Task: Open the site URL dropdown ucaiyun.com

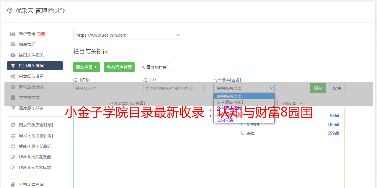Action: (x=127, y=35)
